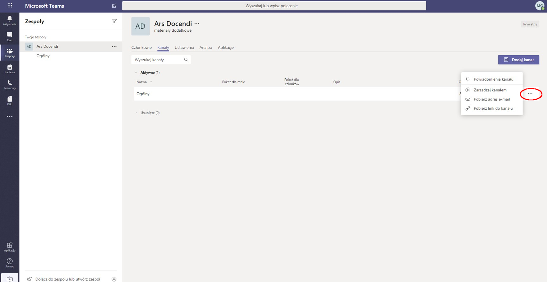
Task: Select the Kanały tab
Action: (x=163, y=48)
